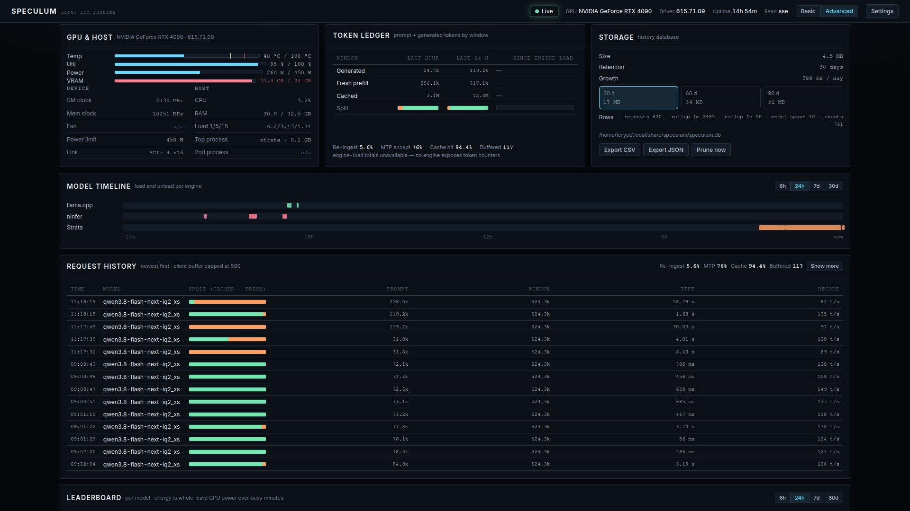The width and height of the screenshot is (910, 511).
Task: Click the Temp usage bar
Action: pyautogui.click(x=187, y=56)
